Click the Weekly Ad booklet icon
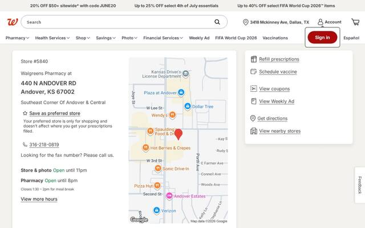Image resolution: width=365 pixels, height=228 pixels. (x=253, y=101)
